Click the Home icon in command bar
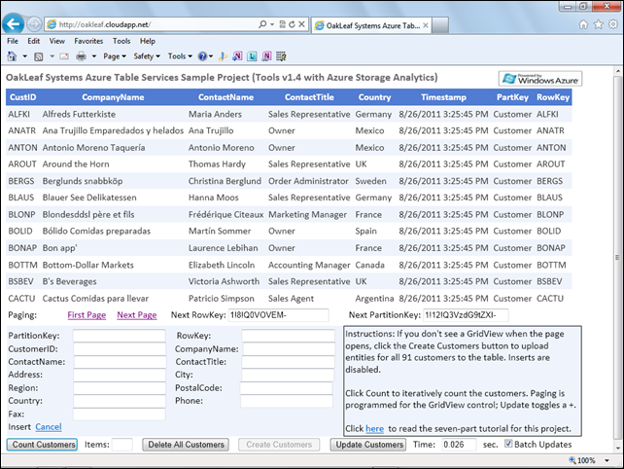 click(12, 56)
